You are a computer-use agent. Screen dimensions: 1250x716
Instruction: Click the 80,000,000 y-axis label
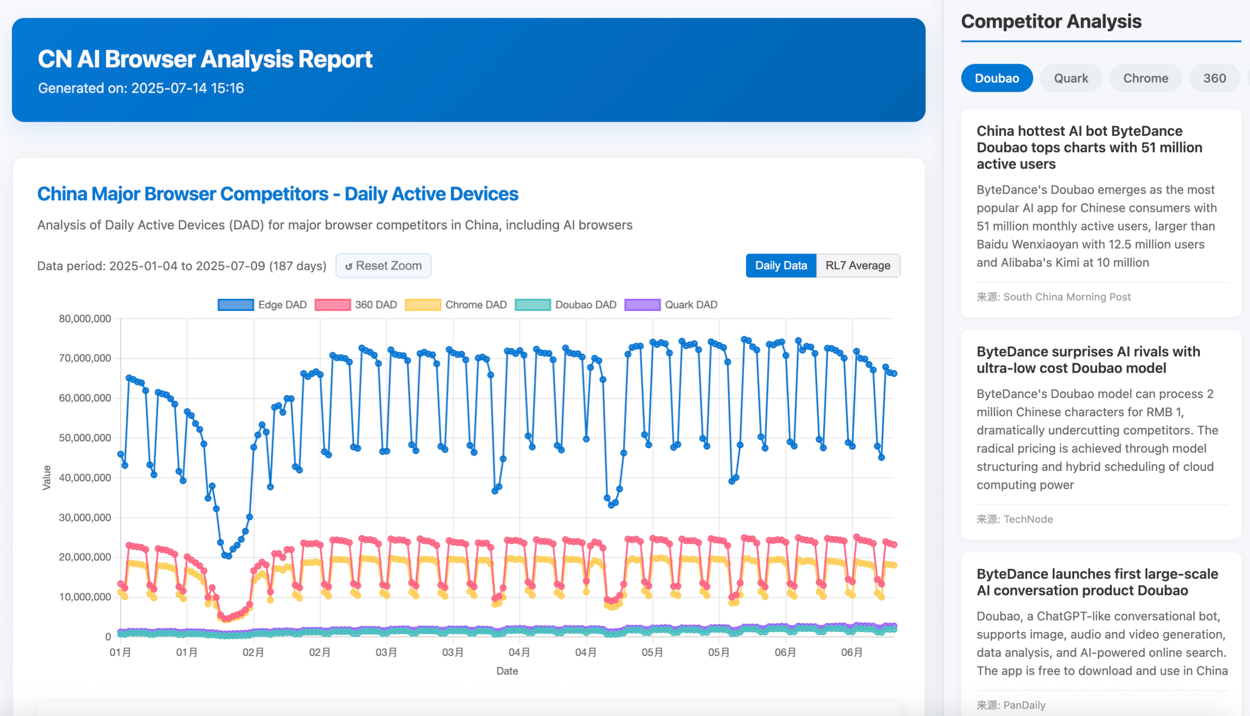(x=85, y=319)
